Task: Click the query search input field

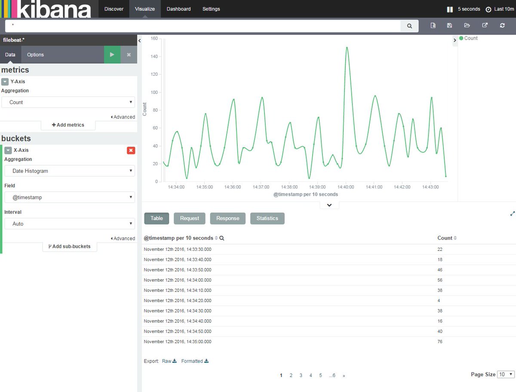Action: pos(203,26)
